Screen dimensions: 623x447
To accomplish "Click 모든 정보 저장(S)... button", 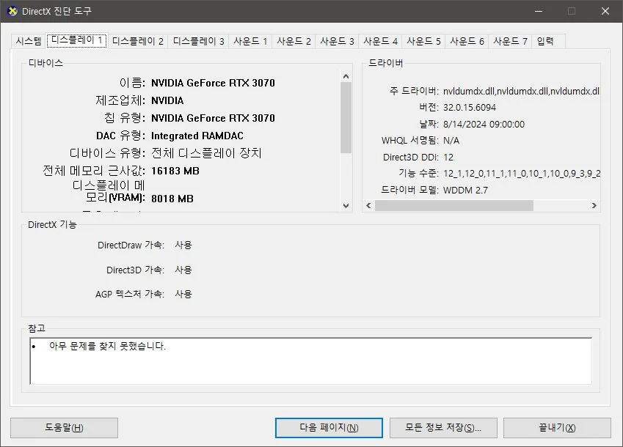I will tap(443, 427).
